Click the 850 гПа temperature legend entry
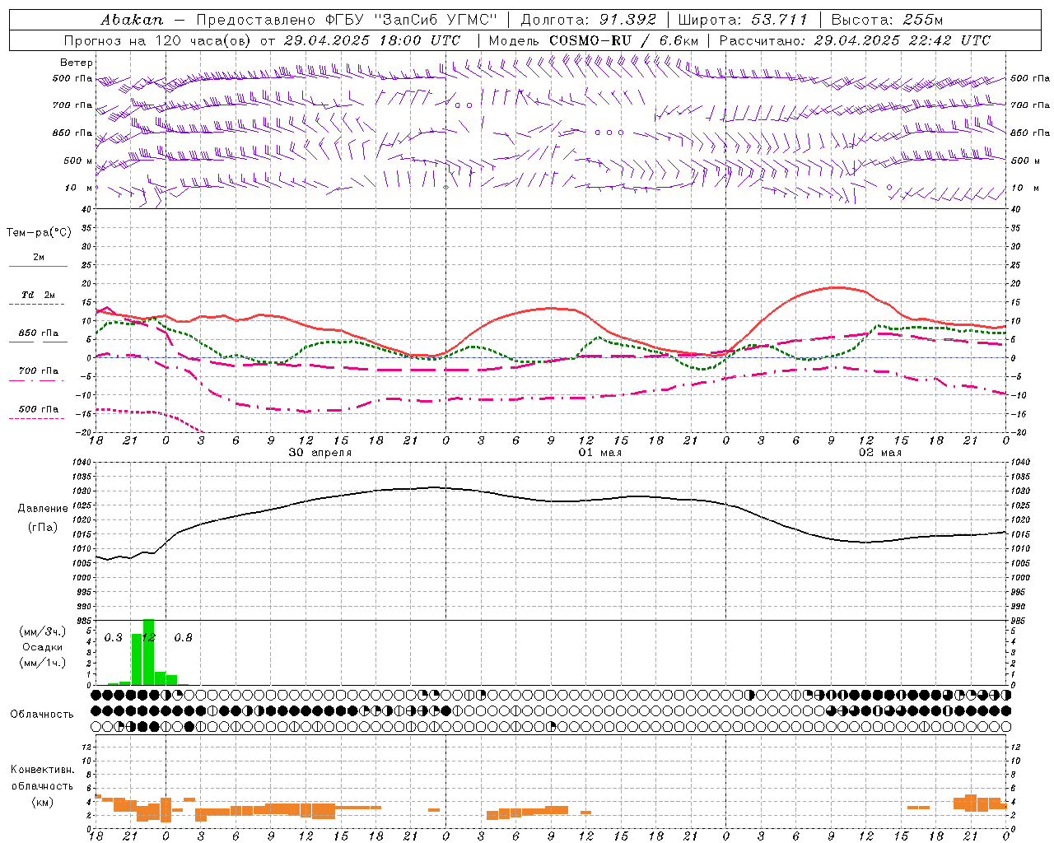Viewport: 1054px width, 843px height. click(38, 333)
